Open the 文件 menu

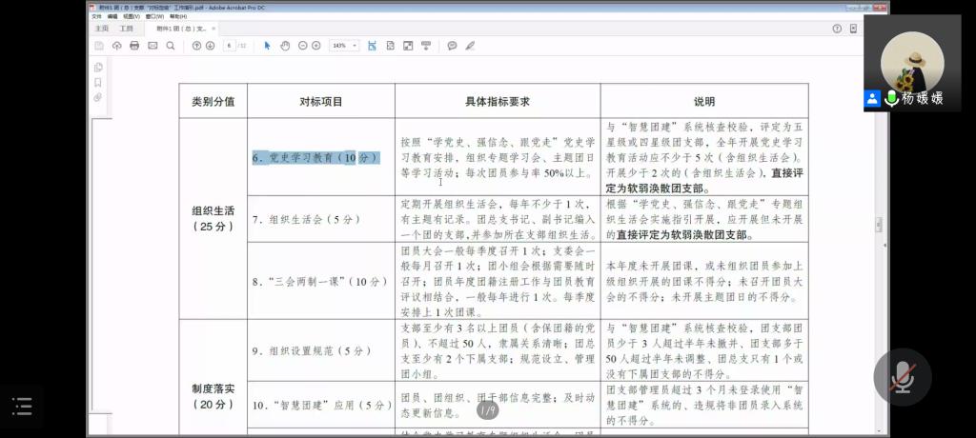[x=96, y=16]
